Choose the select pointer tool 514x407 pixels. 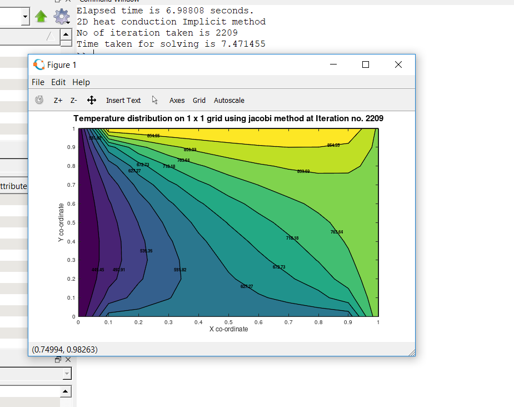(155, 101)
